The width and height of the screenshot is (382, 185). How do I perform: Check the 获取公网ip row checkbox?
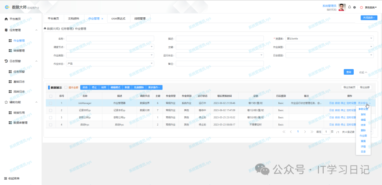pos(51,117)
